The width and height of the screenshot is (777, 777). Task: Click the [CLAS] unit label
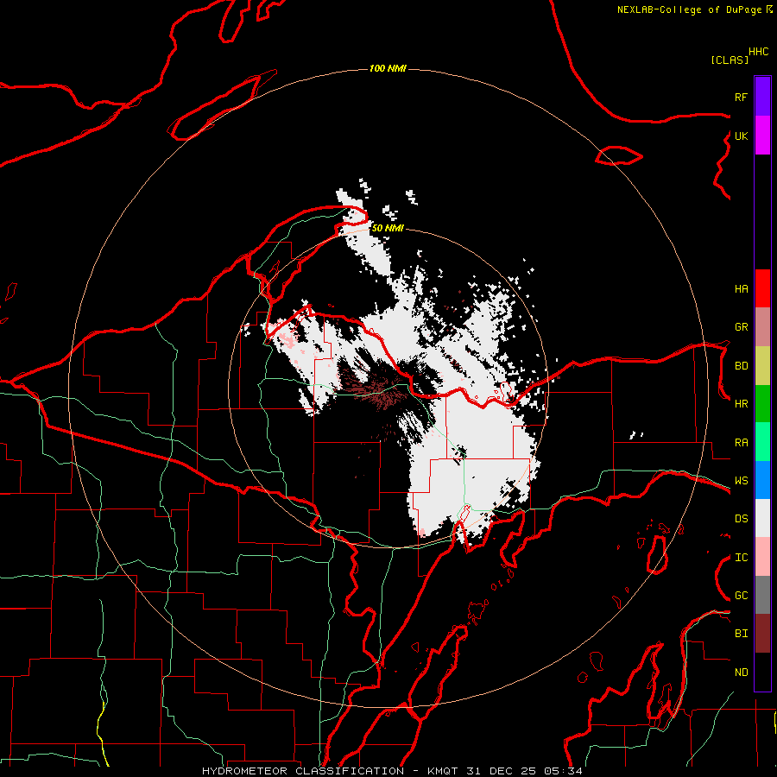(730, 60)
